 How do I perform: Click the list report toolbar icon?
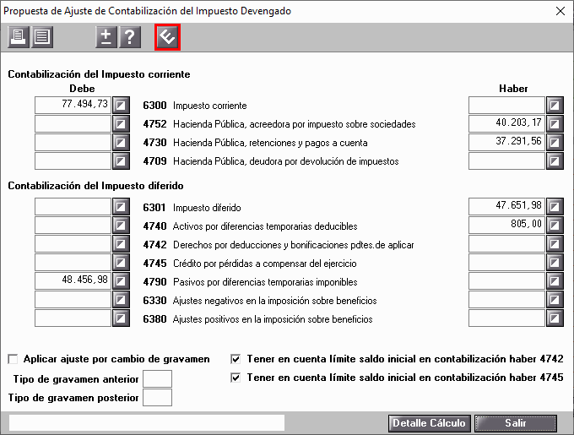click(x=42, y=37)
